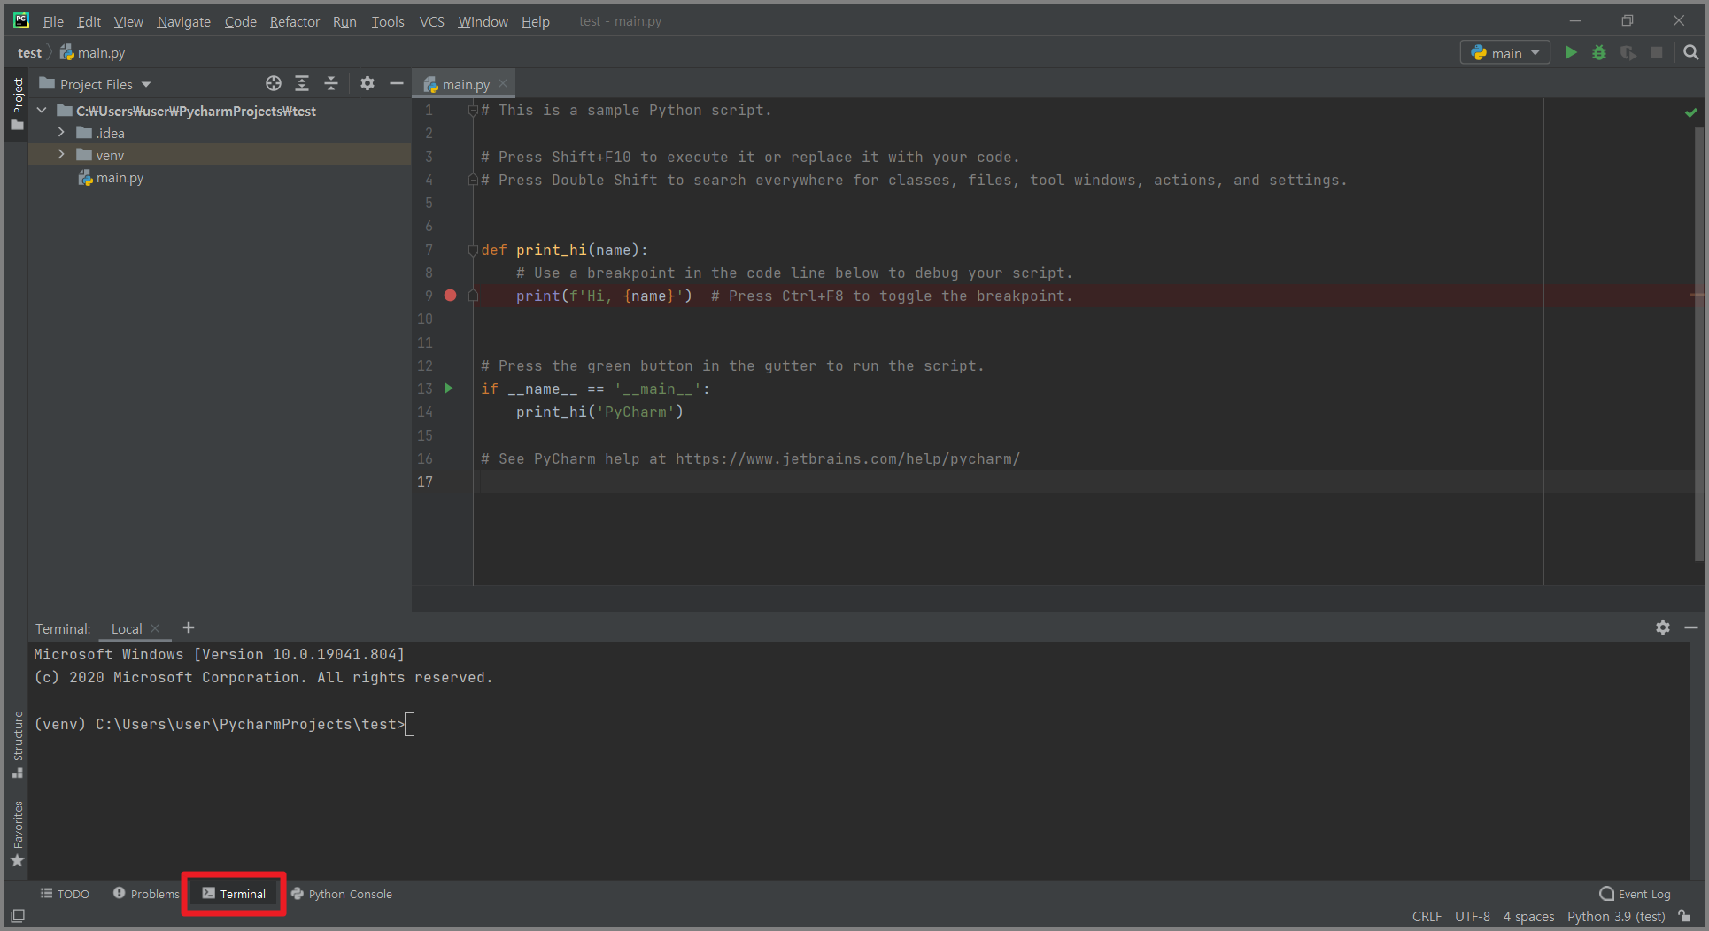The width and height of the screenshot is (1709, 931).
Task: Click main.py breadcrumb in navigation bar
Action: pyautogui.click(x=93, y=53)
